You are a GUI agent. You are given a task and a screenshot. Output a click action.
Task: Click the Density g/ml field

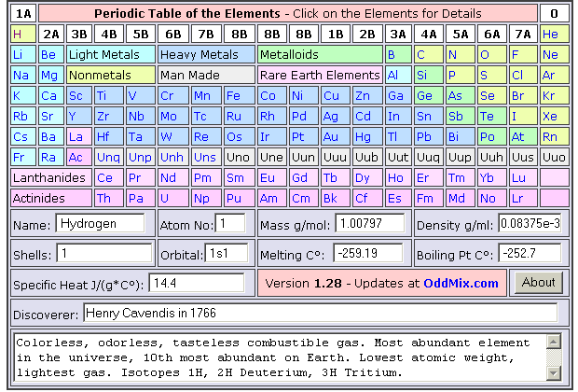[x=530, y=223]
